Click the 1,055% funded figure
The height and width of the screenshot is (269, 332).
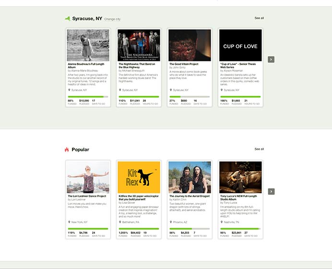[x=123, y=233]
